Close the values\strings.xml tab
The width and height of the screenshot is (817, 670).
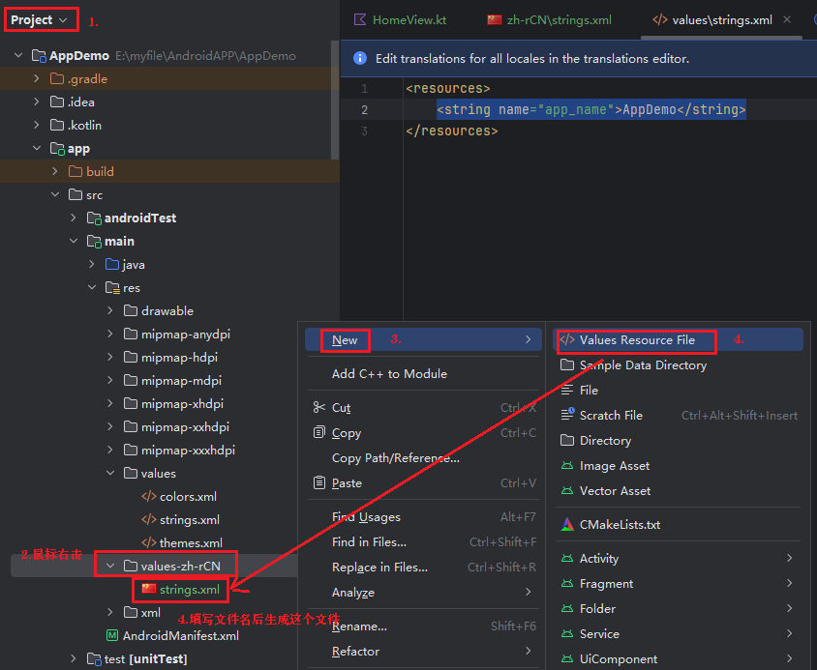tap(787, 19)
